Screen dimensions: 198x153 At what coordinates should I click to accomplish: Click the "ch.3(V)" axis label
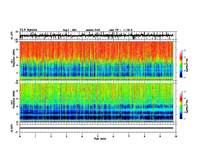(x=12, y=128)
